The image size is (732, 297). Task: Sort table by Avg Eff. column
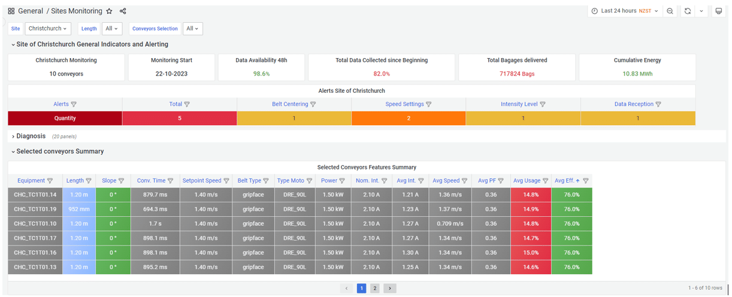pos(566,181)
